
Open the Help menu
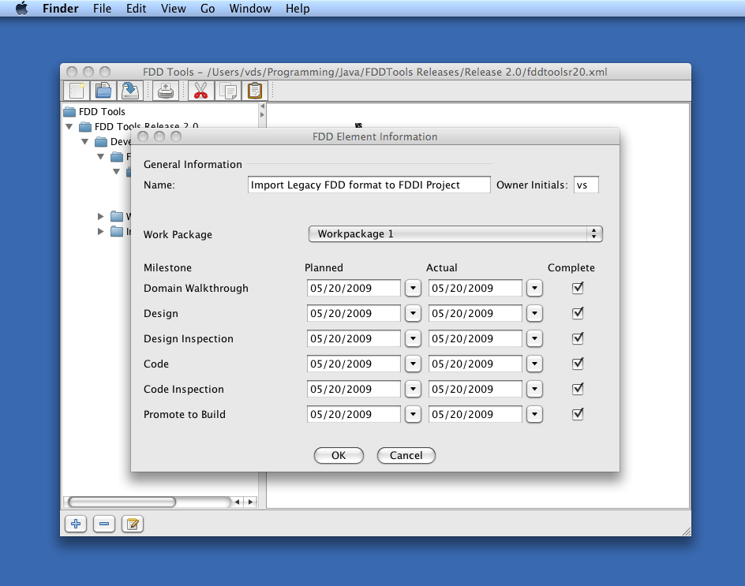click(x=298, y=9)
